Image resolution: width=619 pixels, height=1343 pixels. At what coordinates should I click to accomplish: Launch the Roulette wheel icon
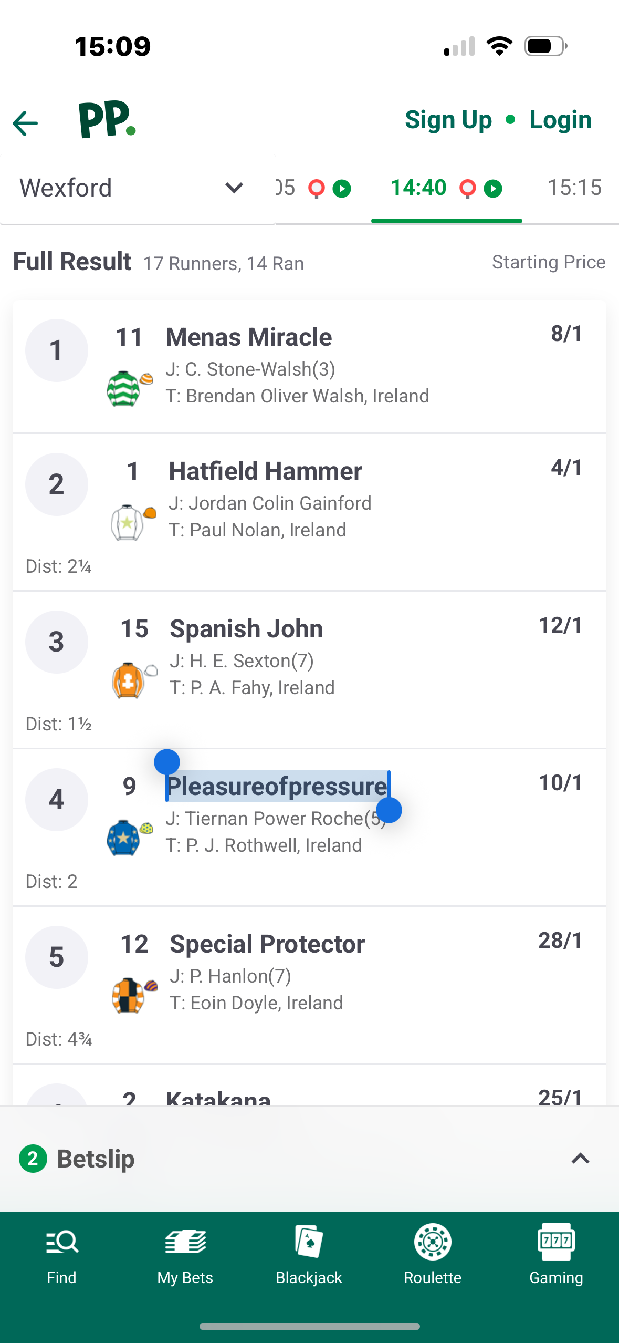433,1242
